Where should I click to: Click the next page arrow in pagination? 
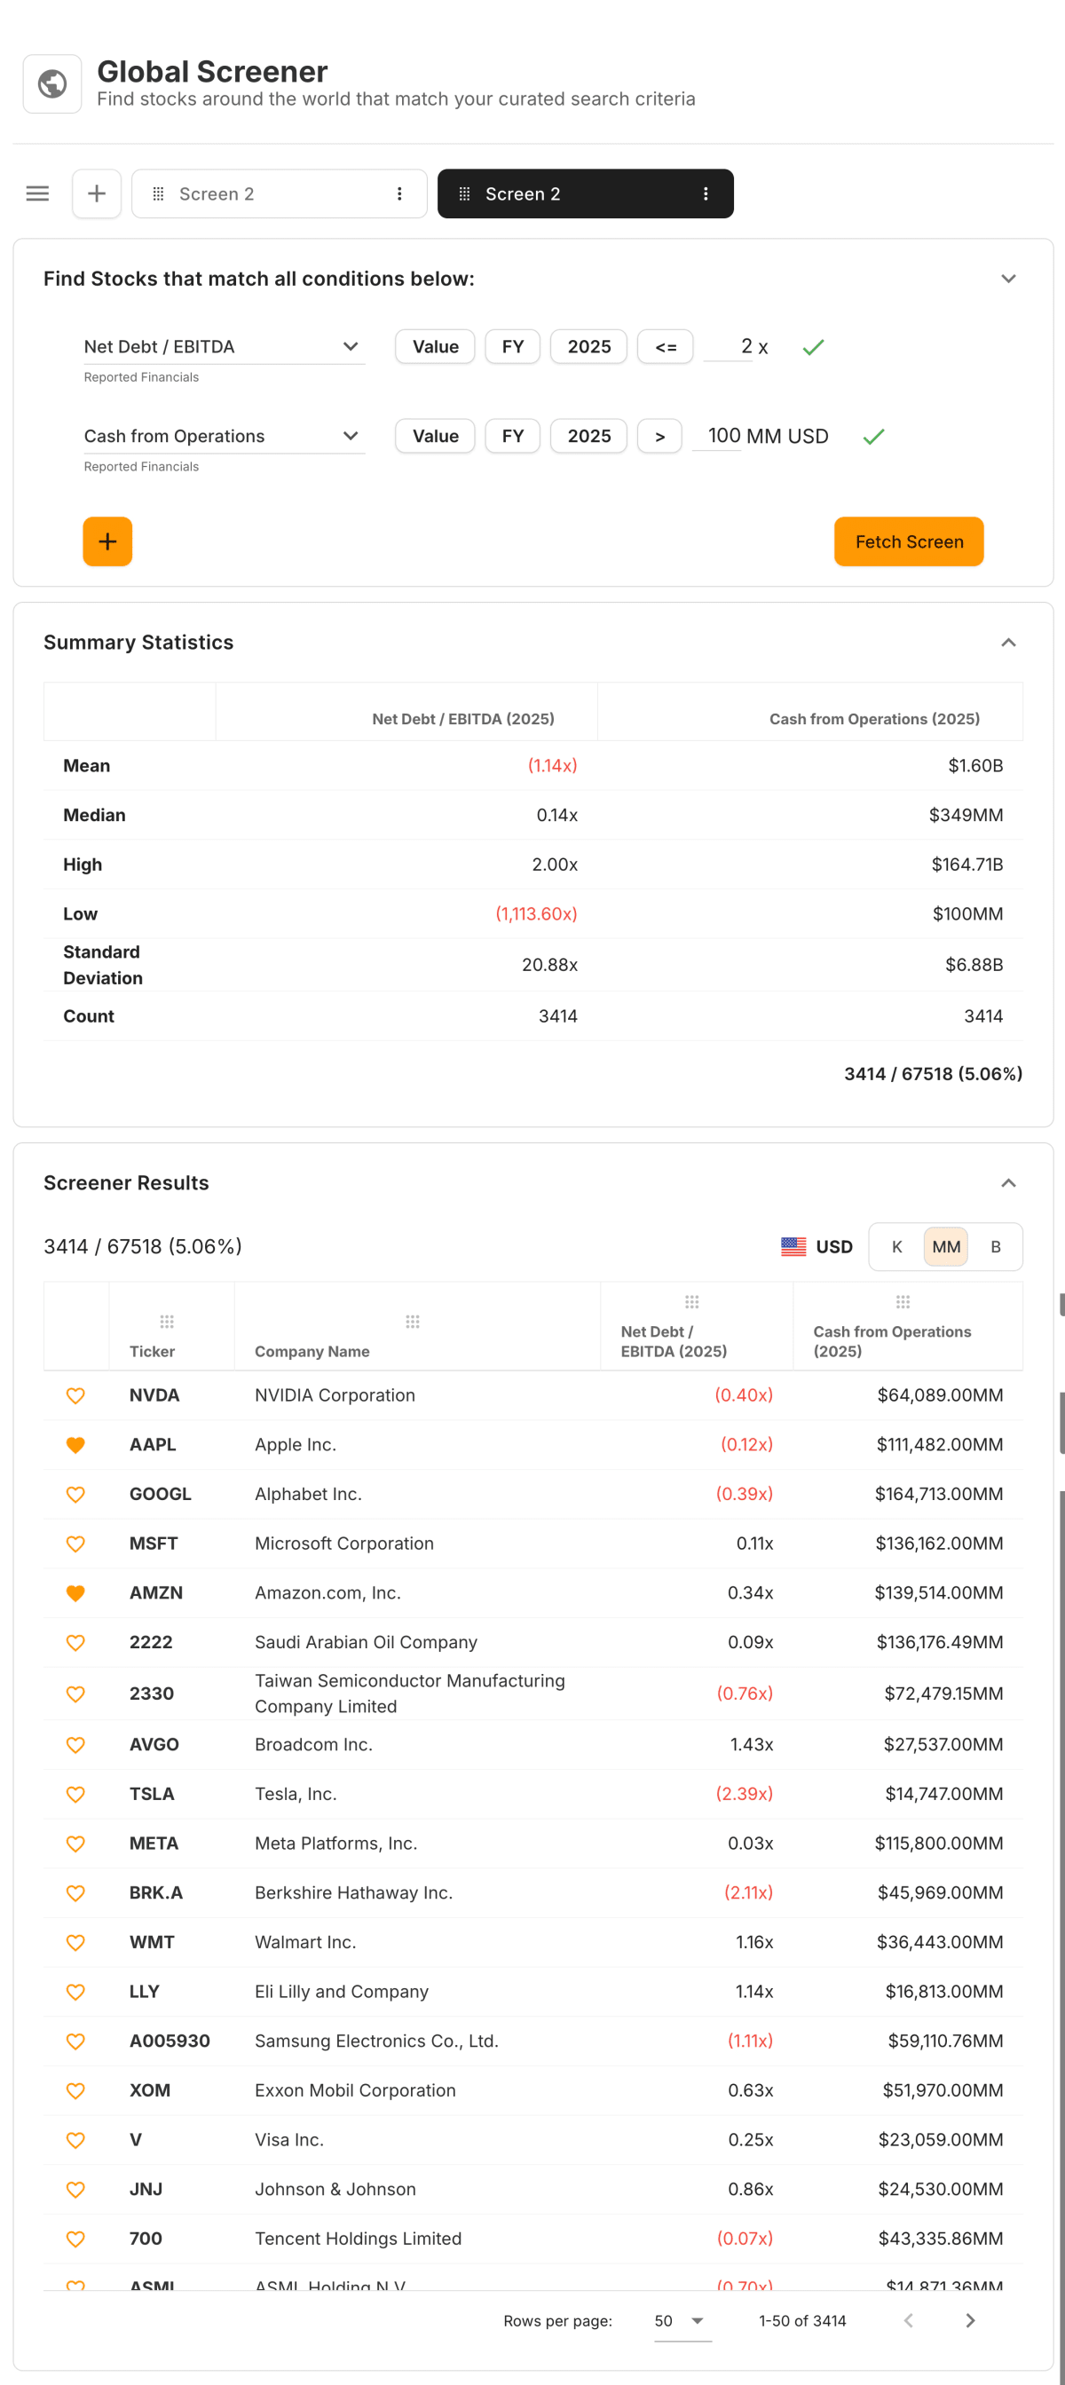970,2320
